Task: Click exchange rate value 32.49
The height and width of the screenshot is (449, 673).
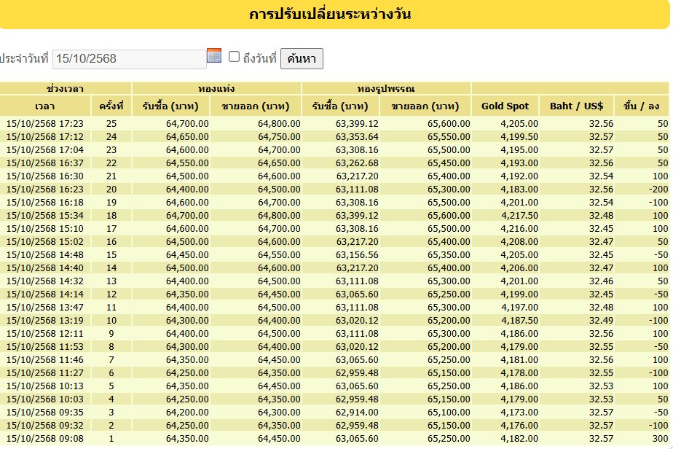Action: click(601, 320)
